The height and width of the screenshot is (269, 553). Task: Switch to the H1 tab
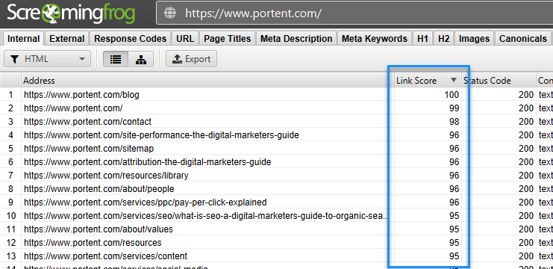click(x=422, y=38)
